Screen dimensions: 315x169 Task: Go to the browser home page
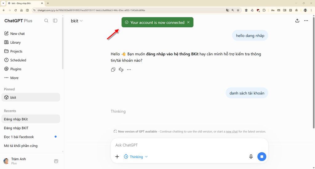pyautogui.click(x=22, y=10)
